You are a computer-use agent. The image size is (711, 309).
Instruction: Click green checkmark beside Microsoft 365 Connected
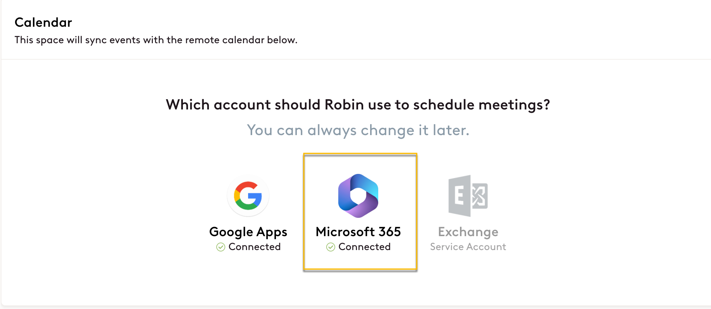pos(331,247)
